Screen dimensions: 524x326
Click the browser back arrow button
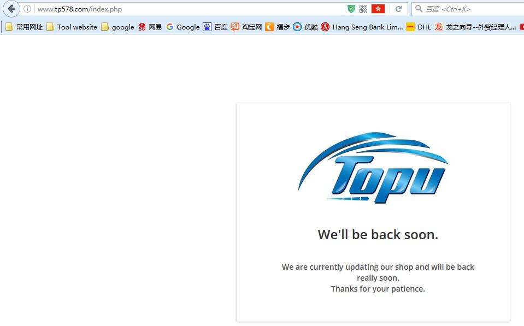point(11,9)
